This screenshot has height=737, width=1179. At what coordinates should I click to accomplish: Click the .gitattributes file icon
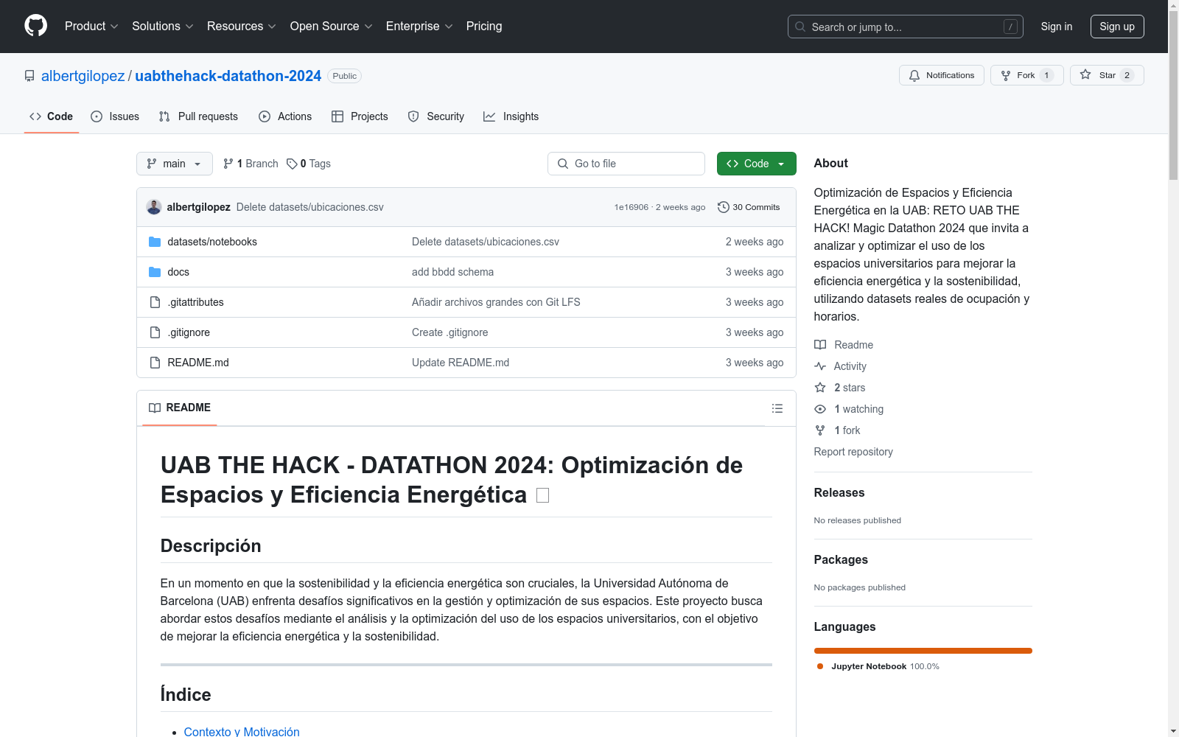tap(155, 302)
